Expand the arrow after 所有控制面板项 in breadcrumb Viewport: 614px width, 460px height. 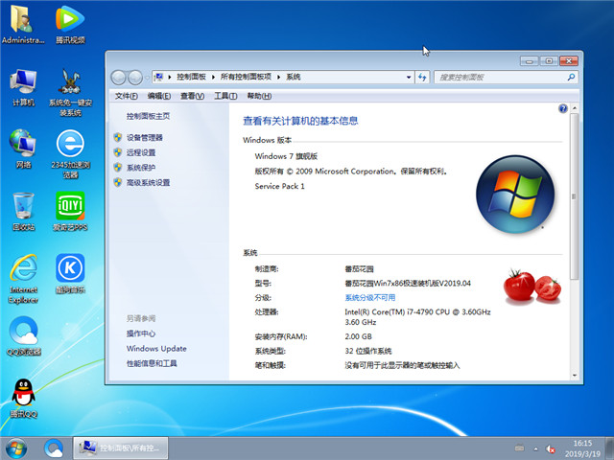point(280,76)
